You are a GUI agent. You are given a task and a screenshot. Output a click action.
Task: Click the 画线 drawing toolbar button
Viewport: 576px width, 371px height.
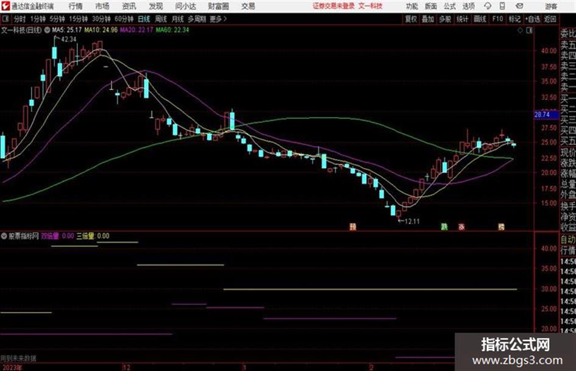point(480,19)
